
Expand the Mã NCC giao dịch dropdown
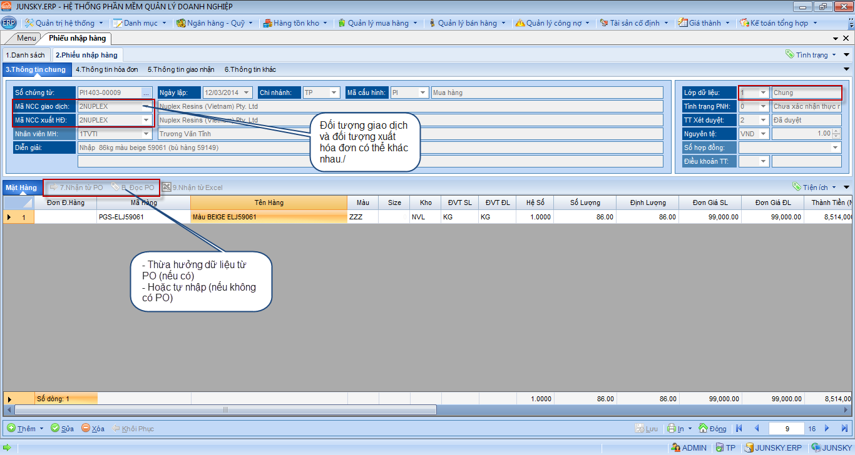146,106
